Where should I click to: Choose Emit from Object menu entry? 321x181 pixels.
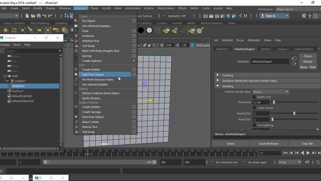point(105,74)
